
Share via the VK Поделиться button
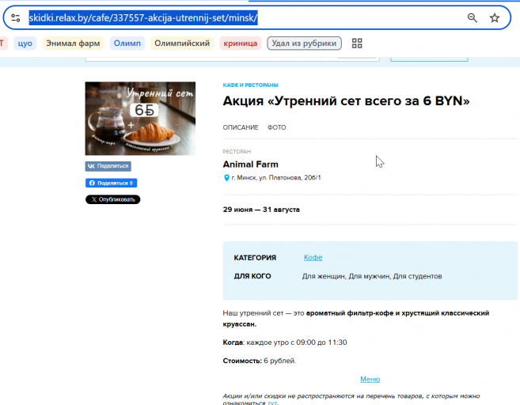(x=108, y=166)
